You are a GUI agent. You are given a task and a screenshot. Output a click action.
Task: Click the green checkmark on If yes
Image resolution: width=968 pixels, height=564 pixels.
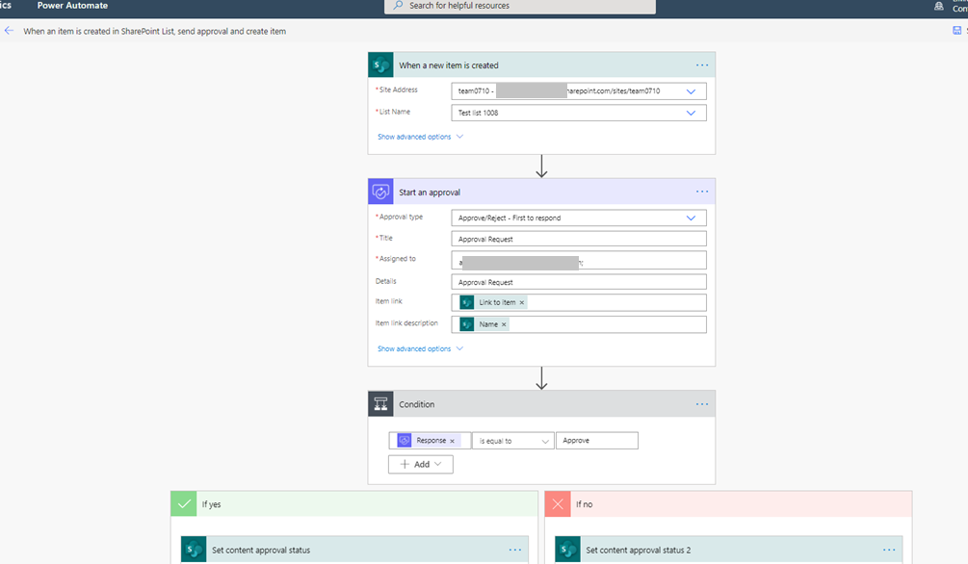point(184,504)
